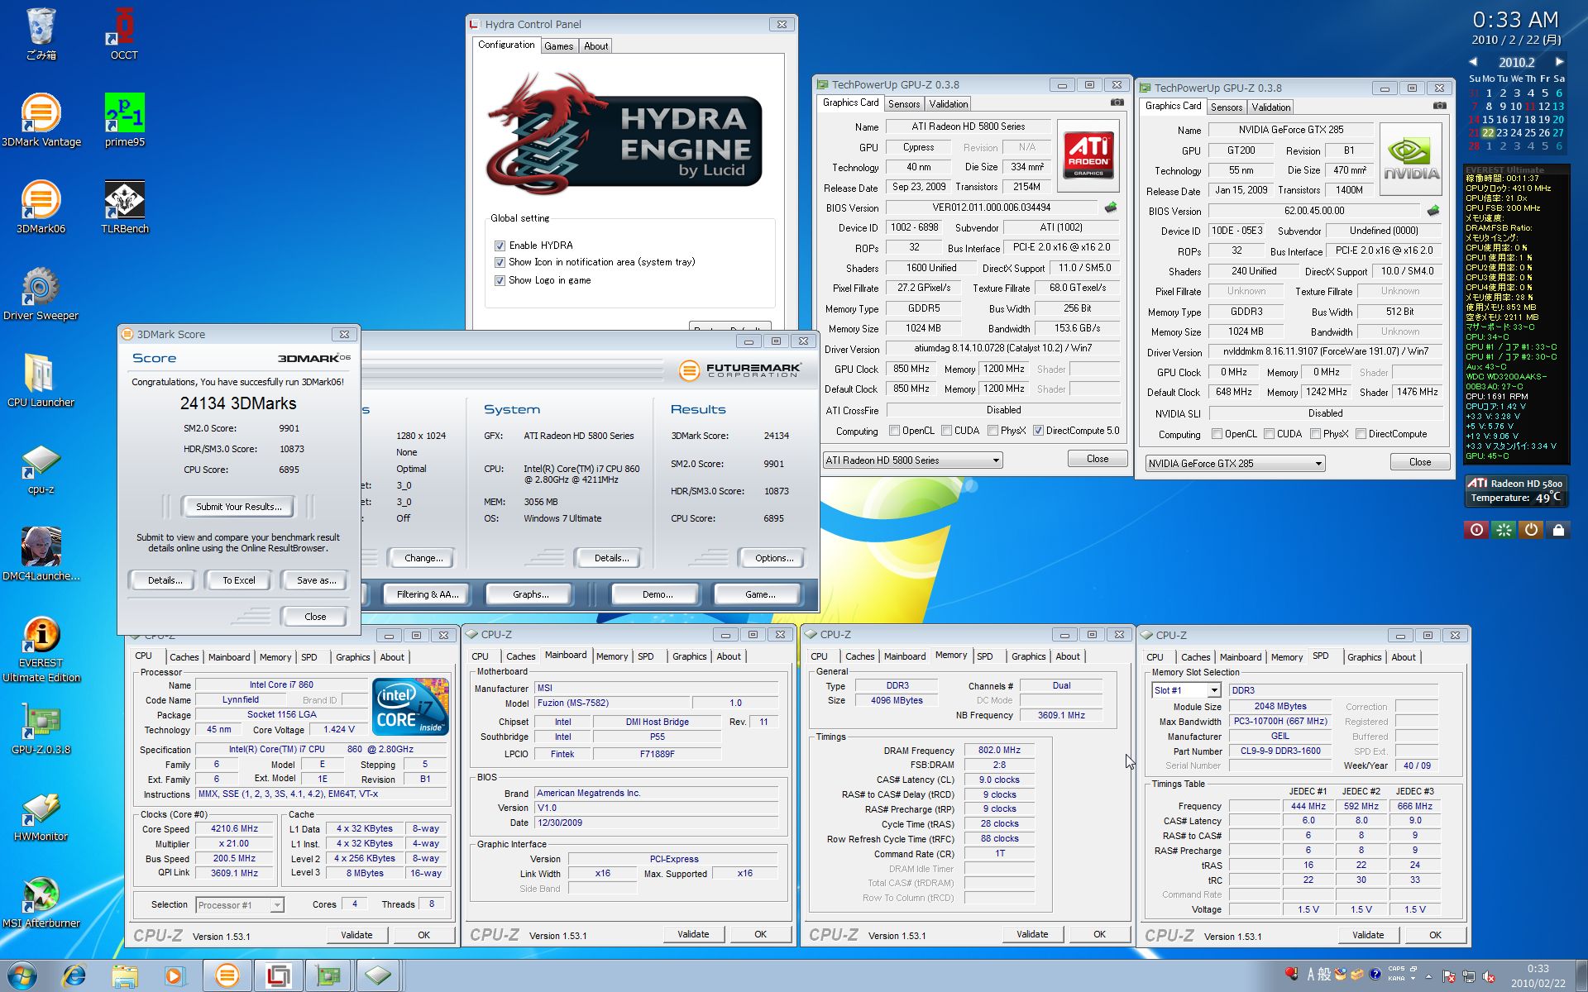1588x992 pixels.
Task: Toggle DirectCompute checkbox in NVIDIA GPU-Z window
Action: point(1361,434)
